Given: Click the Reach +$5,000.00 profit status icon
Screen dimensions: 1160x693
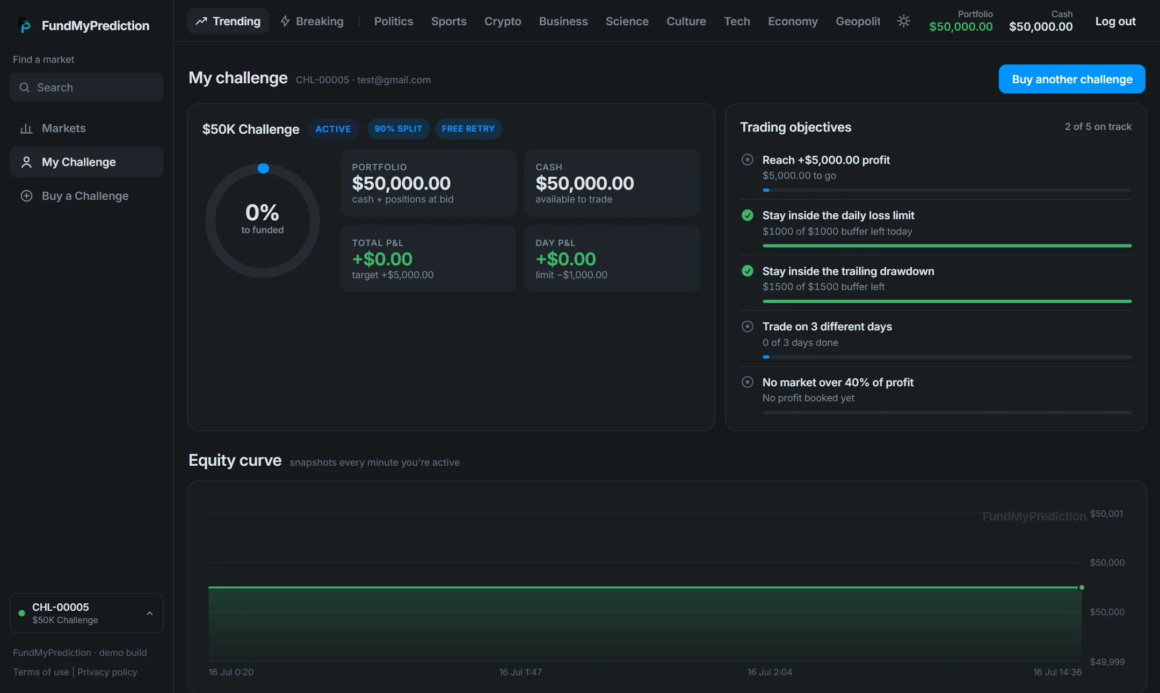Looking at the screenshot, I should tap(747, 160).
